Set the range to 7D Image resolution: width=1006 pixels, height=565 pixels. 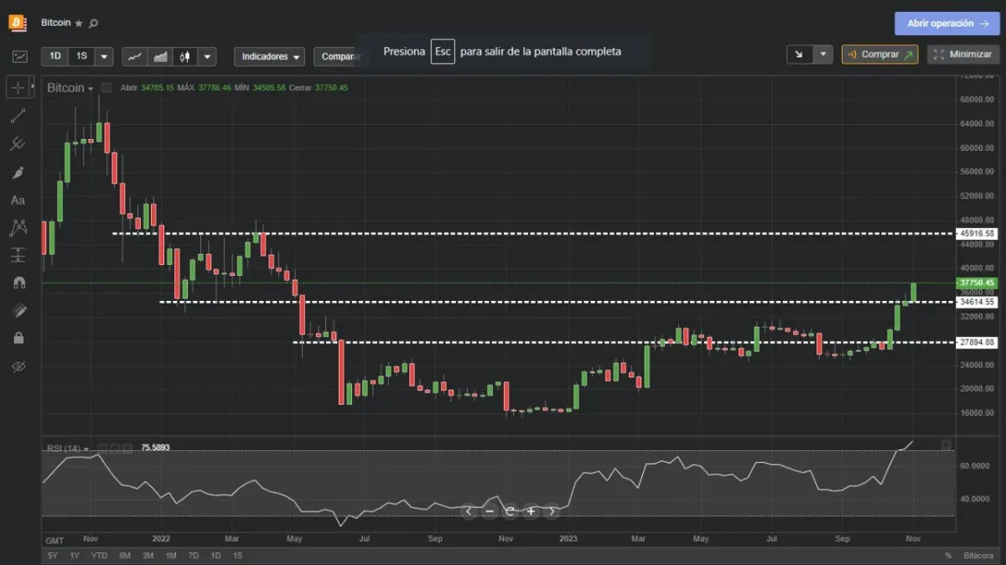(193, 556)
